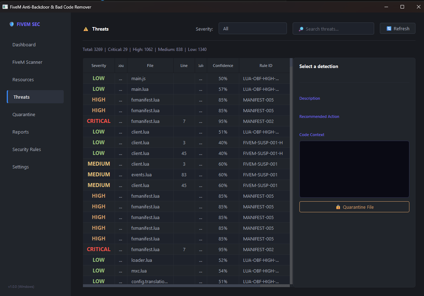This screenshot has height=296, width=424.
Task: Click the Recommended Action label
Action: 319,116
